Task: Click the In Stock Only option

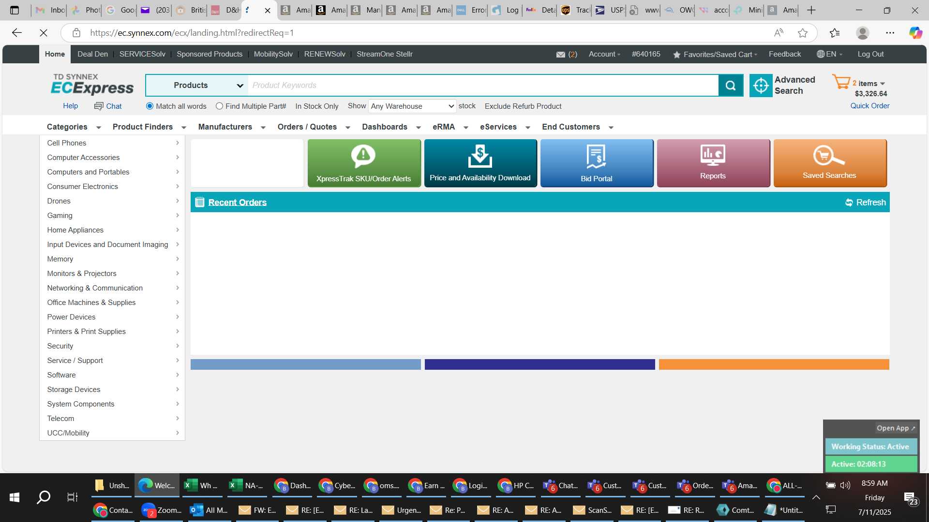Action: pos(317,106)
